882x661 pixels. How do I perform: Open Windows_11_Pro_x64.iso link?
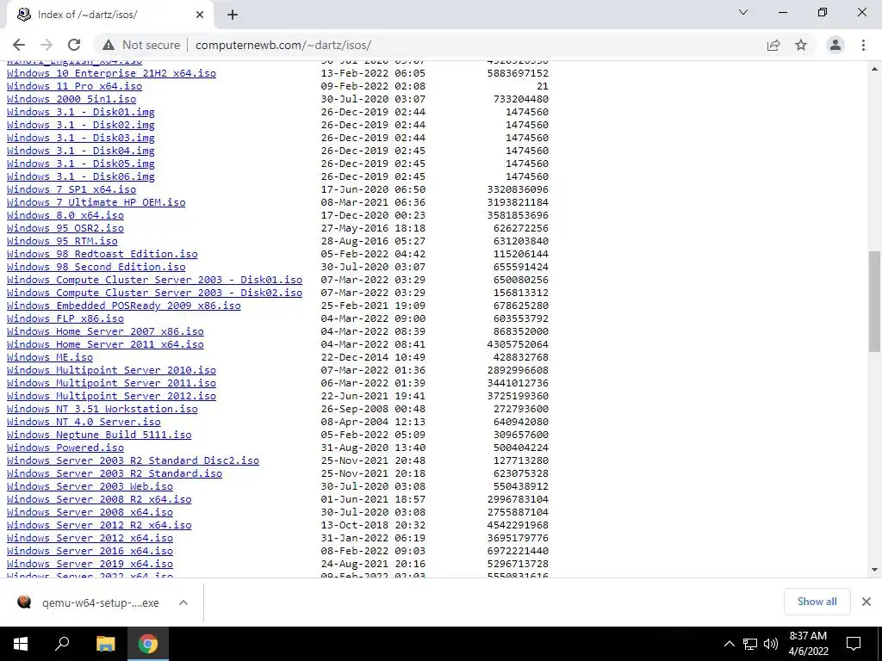point(74,86)
